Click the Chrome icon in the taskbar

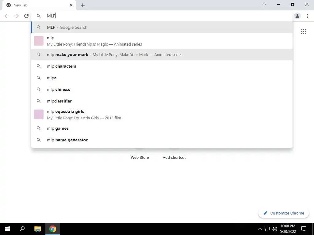(53, 229)
